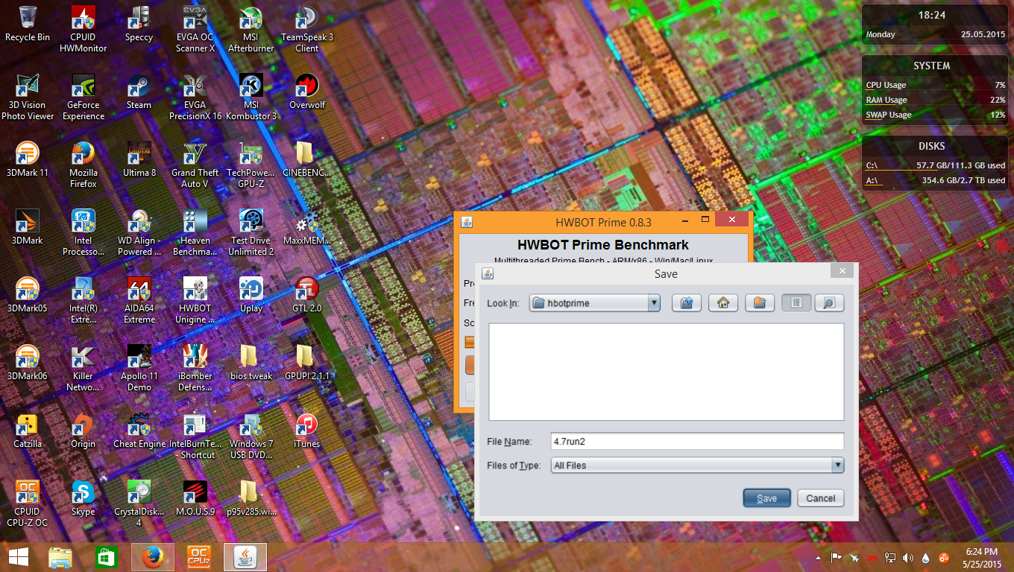Open the Files of Type dropdown
This screenshot has height=572, width=1014.
click(837, 465)
